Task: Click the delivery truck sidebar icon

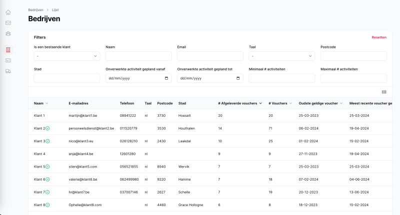Action: (8, 71)
